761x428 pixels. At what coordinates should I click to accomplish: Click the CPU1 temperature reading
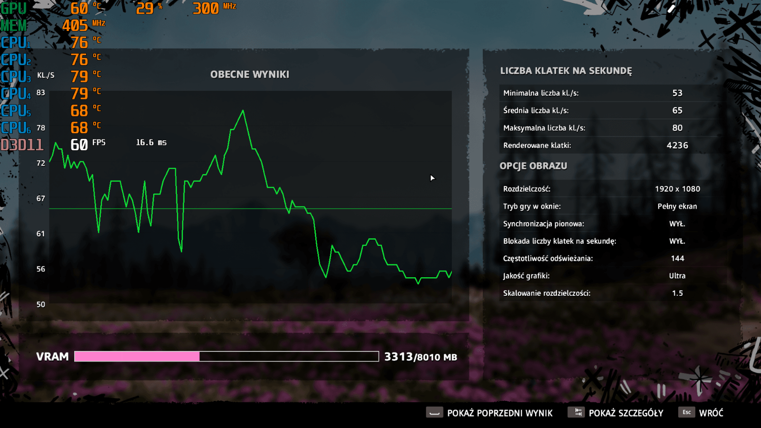point(86,42)
